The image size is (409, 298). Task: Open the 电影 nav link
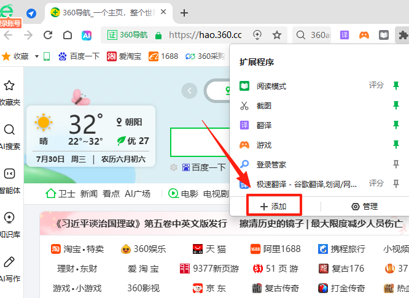tap(184, 194)
